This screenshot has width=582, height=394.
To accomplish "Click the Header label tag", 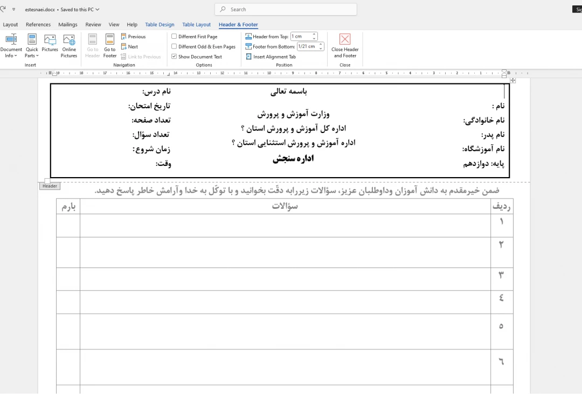I will click(x=50, y=186).
